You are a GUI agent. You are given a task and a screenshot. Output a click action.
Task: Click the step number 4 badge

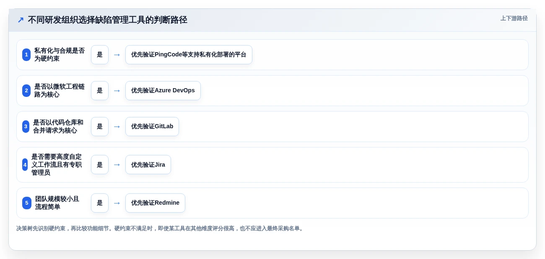(x=25, y=165)
